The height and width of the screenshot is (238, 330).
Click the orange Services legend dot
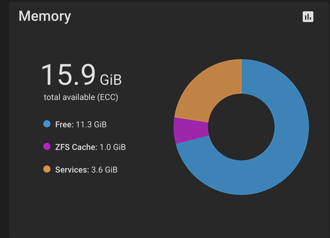click(47, 169)
